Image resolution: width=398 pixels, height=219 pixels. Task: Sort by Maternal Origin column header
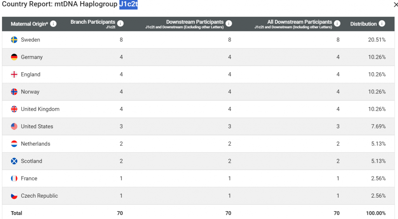[30, 24]
